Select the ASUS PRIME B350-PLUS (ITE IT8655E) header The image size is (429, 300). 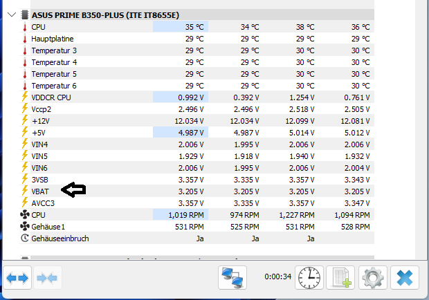click(x=105, y=15)
